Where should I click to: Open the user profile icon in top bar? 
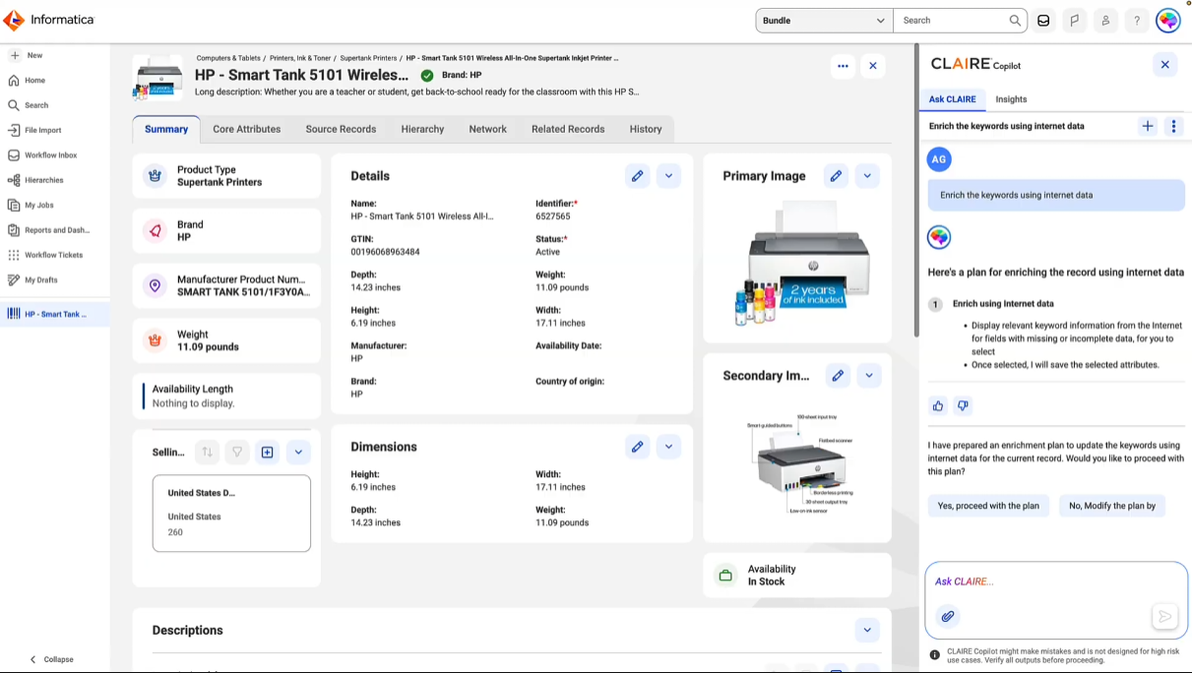tap(1105, 20)
